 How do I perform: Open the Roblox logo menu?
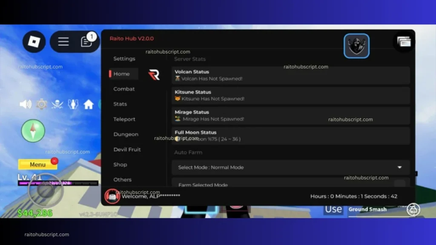pos(34,42)
